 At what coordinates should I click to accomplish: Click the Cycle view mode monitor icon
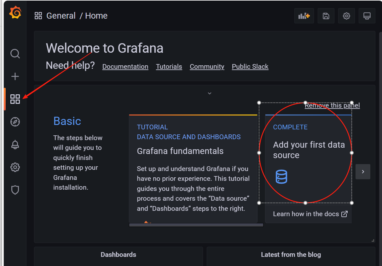tap(367, 16)
